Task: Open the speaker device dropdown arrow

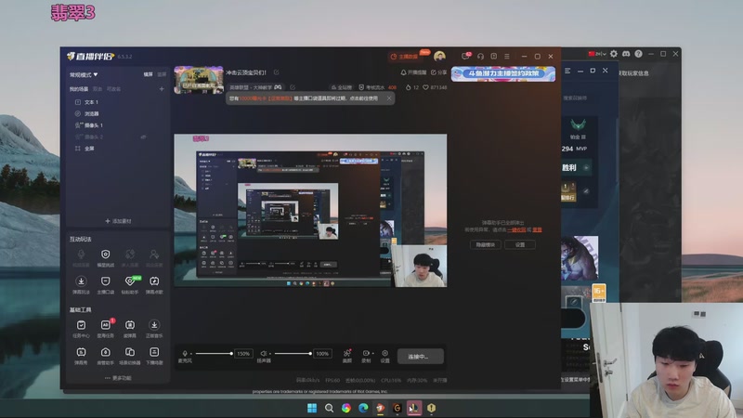Action: (x=269, y=354)
